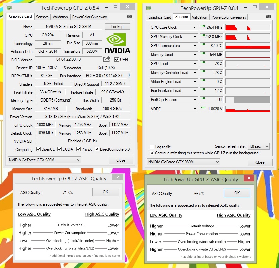Open the GPU Memory Clock sensor dropdown

tap(195, 37)
